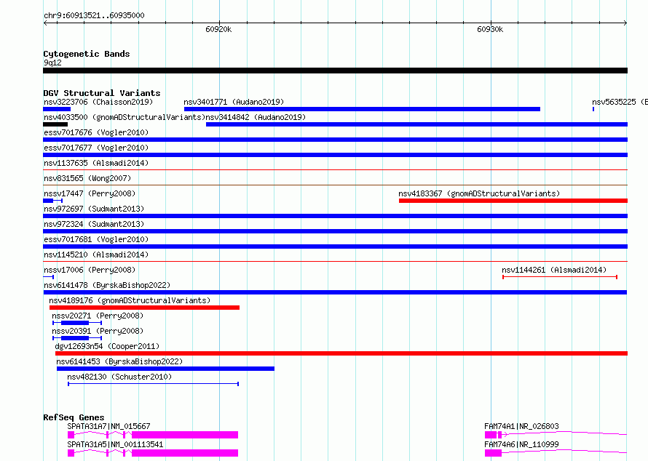Select red nsv4183367 gnomAD variant bar
Viewport: 648px width, 461px height.
(513, 201)
